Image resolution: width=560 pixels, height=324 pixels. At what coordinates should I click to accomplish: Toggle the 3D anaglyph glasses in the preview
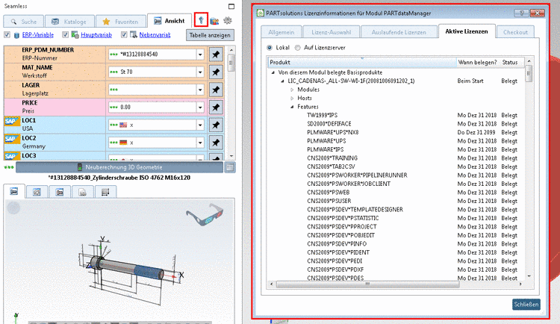(205, 214)
